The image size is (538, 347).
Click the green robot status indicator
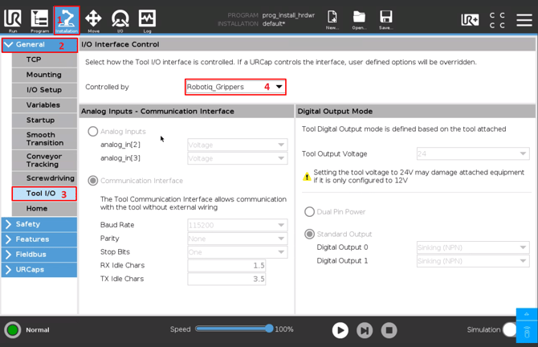[x=13, y=330]
